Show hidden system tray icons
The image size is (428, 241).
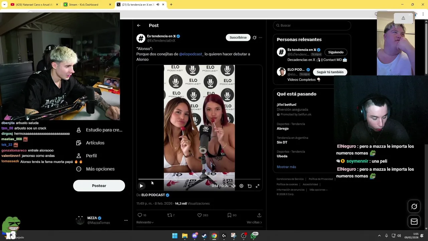click(379, 236)
